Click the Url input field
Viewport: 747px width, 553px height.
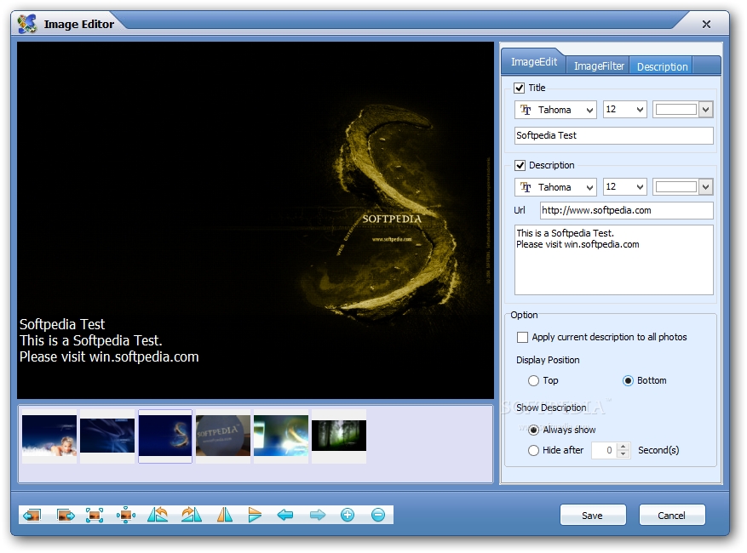click(x=626, y=210)
